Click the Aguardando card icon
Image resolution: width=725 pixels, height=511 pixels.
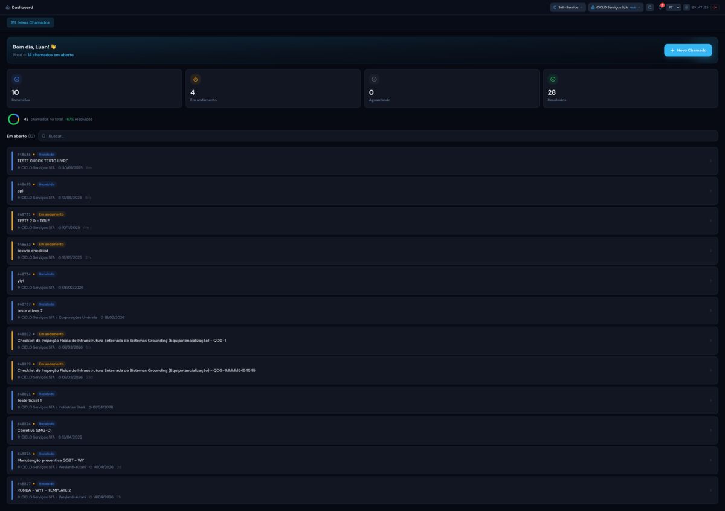374,79
